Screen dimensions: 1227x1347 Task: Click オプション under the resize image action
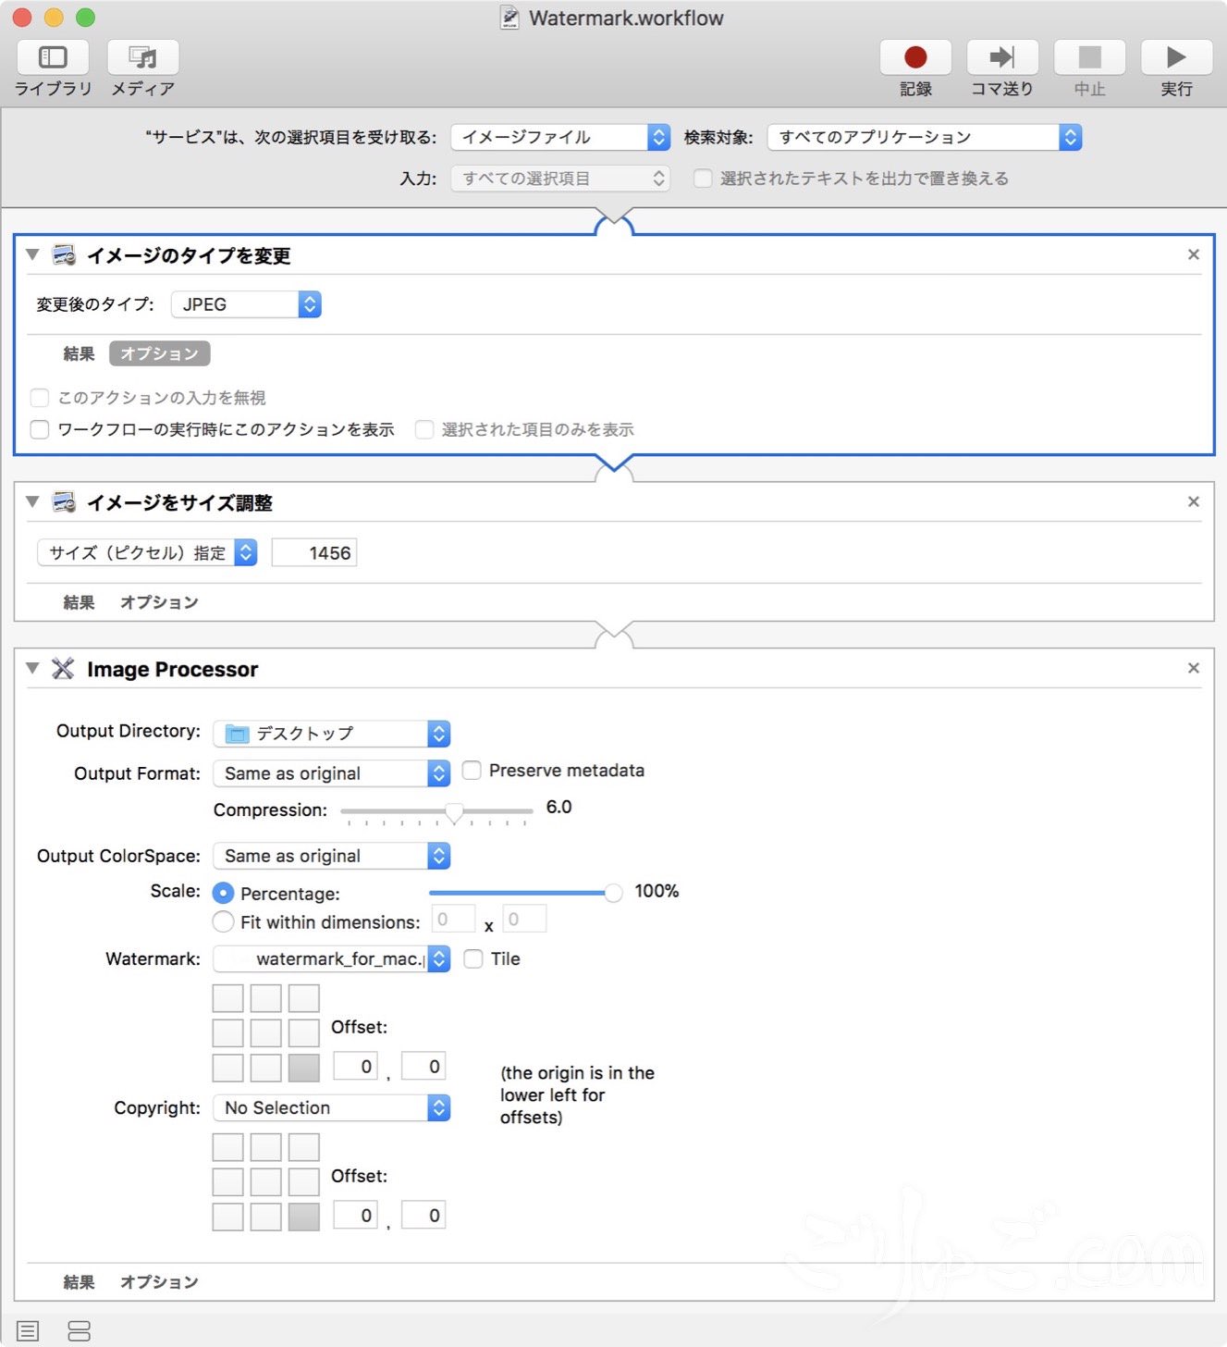(x=159, y=602)
